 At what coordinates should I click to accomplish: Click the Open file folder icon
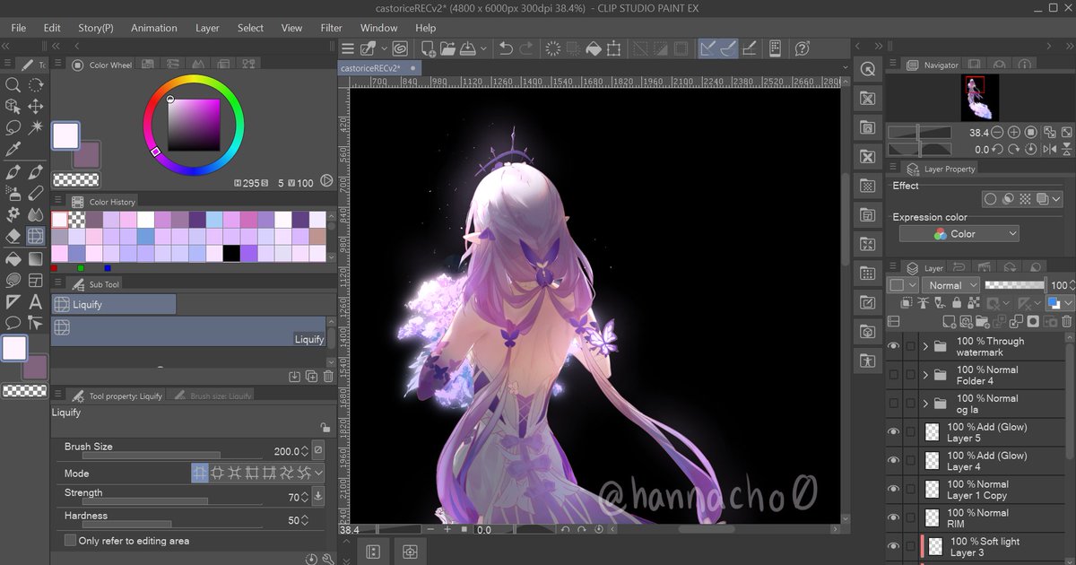(448, 48)
